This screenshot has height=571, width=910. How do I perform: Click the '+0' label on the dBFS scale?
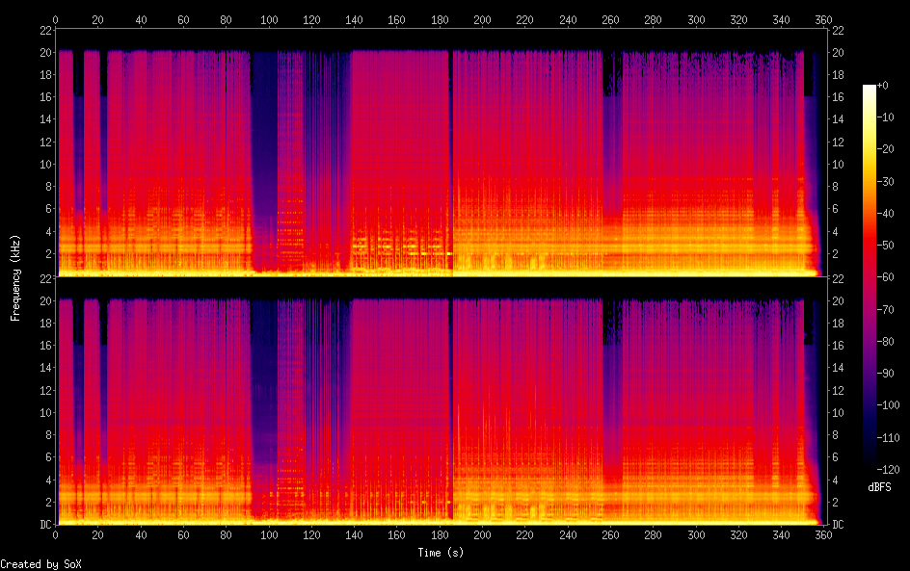tap(882, 85)
